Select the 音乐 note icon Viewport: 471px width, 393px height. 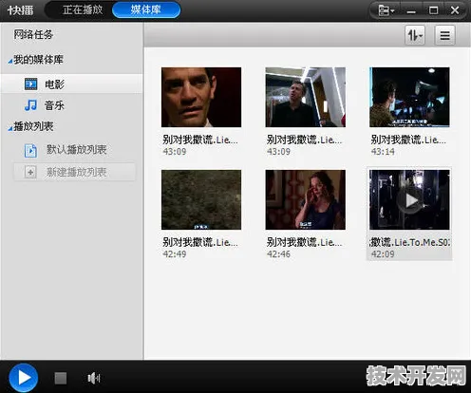pos(30,105)
